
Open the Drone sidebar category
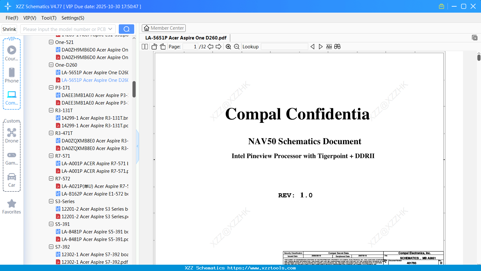click(12, 135)
